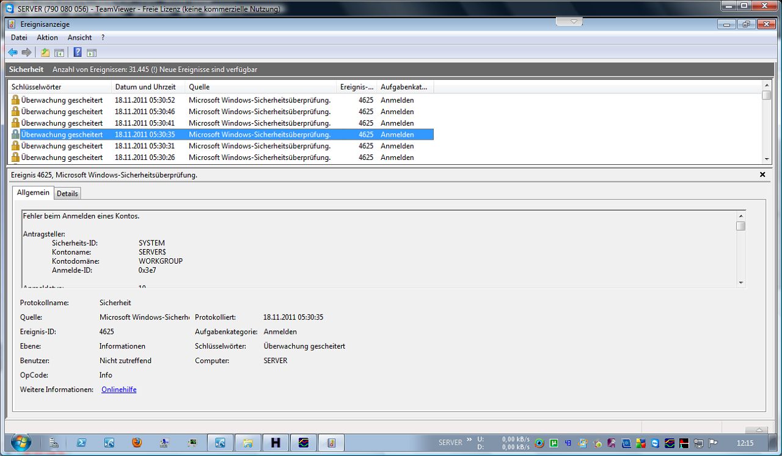Click the Ebene value Informationen
This screenshot has height=456, width=782.
(122, 346)
